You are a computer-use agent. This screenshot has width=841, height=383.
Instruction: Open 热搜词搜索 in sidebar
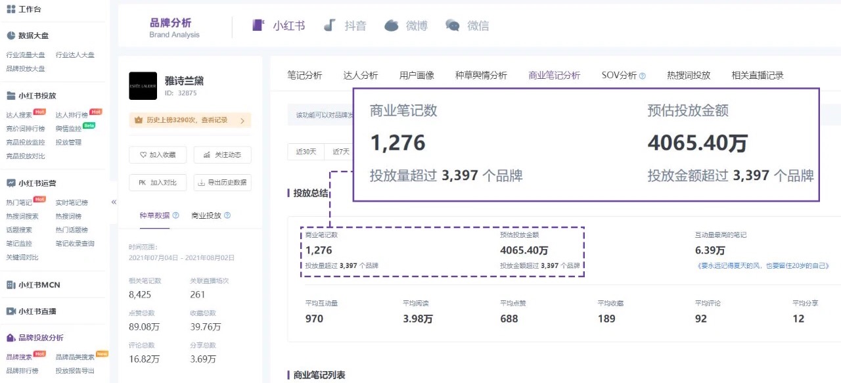[x=22, y=216]
